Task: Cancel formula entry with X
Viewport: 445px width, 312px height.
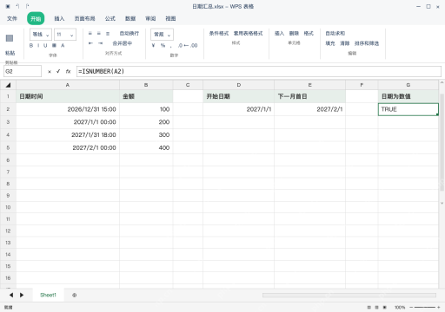Action: pyautogui.click(x=50, y=72)
